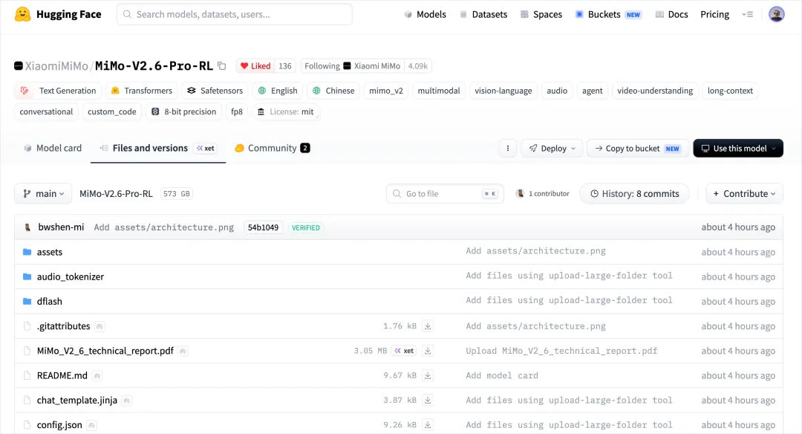Image resolution: width=802 pixels, height=434 pixels.
Task: Click the VERIFIED commit badge
Action: click(306, 227)
